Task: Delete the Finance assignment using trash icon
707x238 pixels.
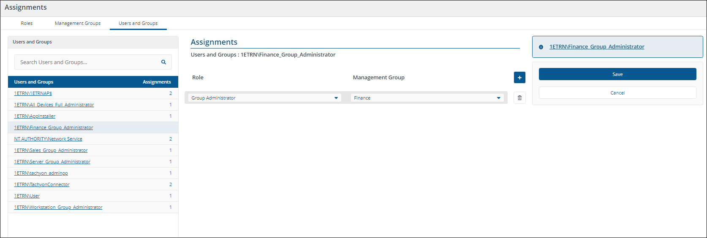Action: (519, 98)
